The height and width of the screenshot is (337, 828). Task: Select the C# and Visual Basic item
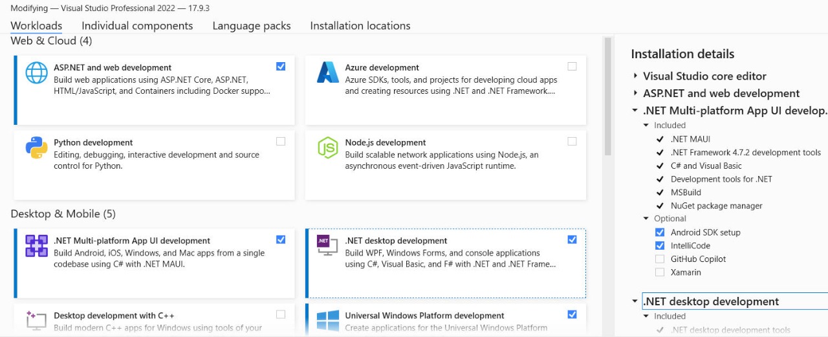pyautogui.click(x=706, y=166)
